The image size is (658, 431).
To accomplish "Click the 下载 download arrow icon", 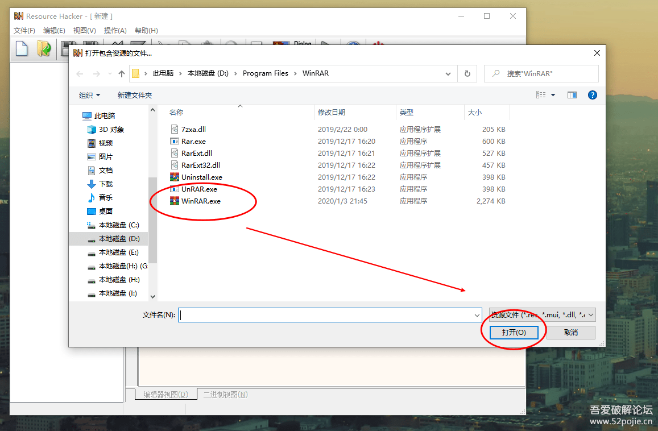I will pos(92,184).
